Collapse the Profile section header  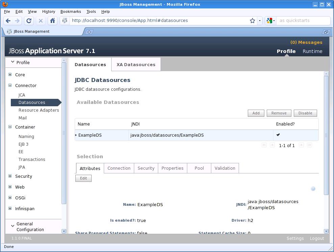pos(13,62)
